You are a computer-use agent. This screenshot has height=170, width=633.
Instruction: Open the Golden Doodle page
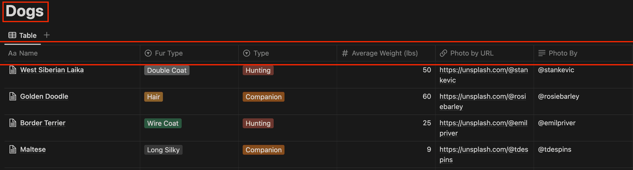pos(44,96)
